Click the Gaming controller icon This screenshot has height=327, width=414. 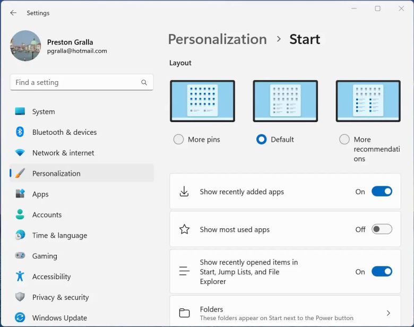coord(20,256)
